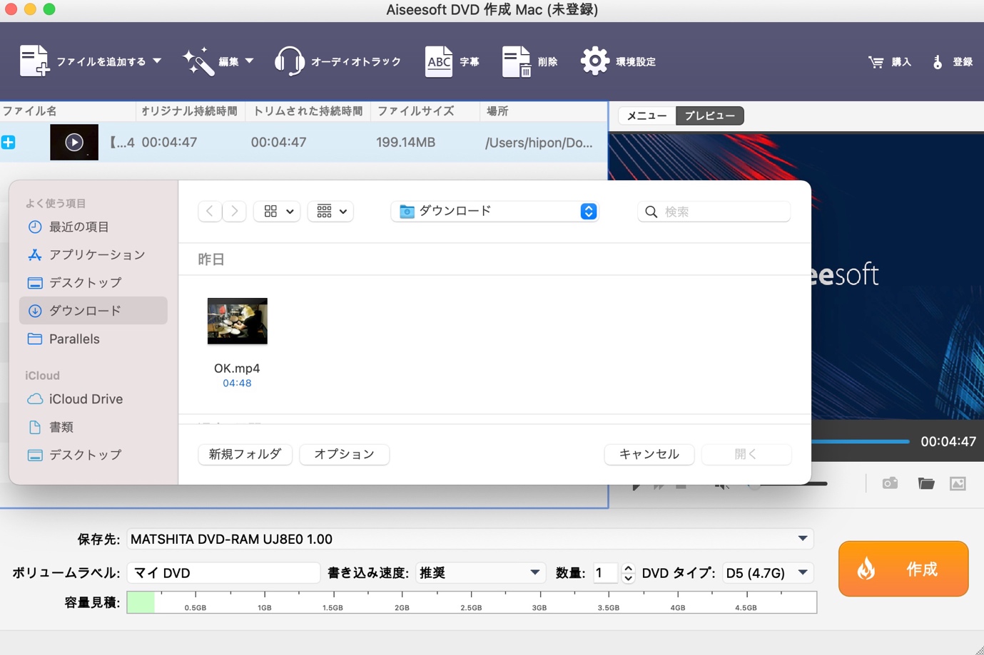
Task: Select ダウンロード in sidebar
Action: pos(93,311)
